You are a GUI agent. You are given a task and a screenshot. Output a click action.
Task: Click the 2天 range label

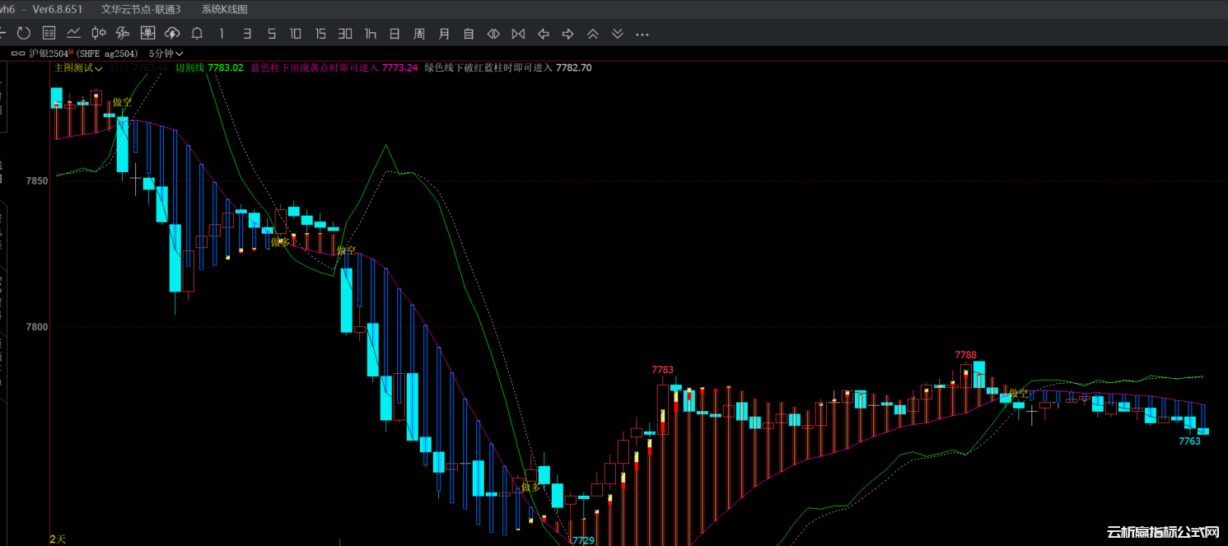coord(58,539)
